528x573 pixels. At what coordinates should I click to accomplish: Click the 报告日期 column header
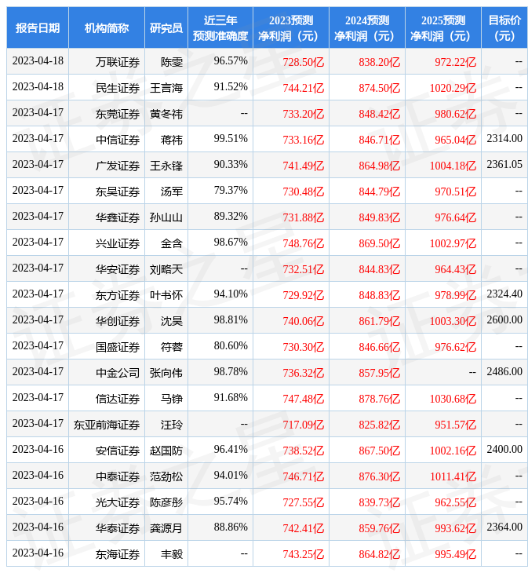tap(38, 27)
